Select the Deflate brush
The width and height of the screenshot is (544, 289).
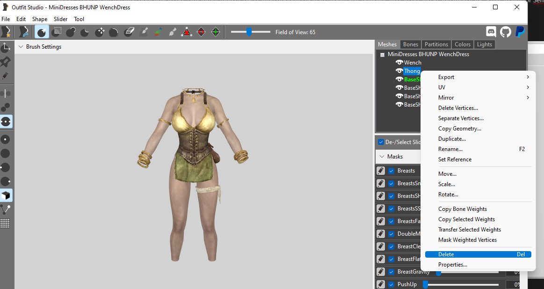pyautogui.click(x=85, y=32)
